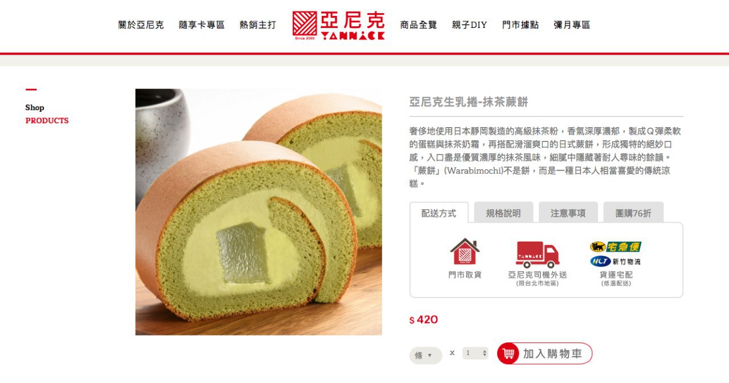Click the shopping cart icon in the red circle
The image size is (729, 383).
coord(508,354)
